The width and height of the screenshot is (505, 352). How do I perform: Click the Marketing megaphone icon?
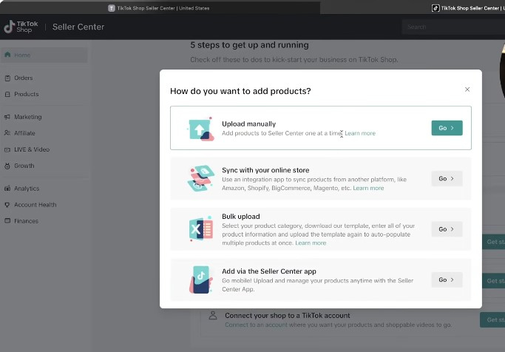pos(7,117)
